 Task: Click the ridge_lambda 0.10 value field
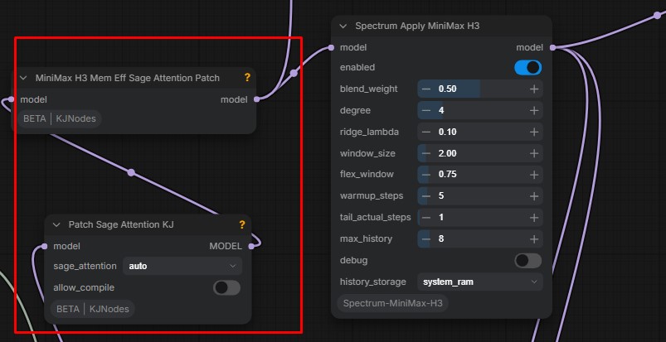point(480,132)
